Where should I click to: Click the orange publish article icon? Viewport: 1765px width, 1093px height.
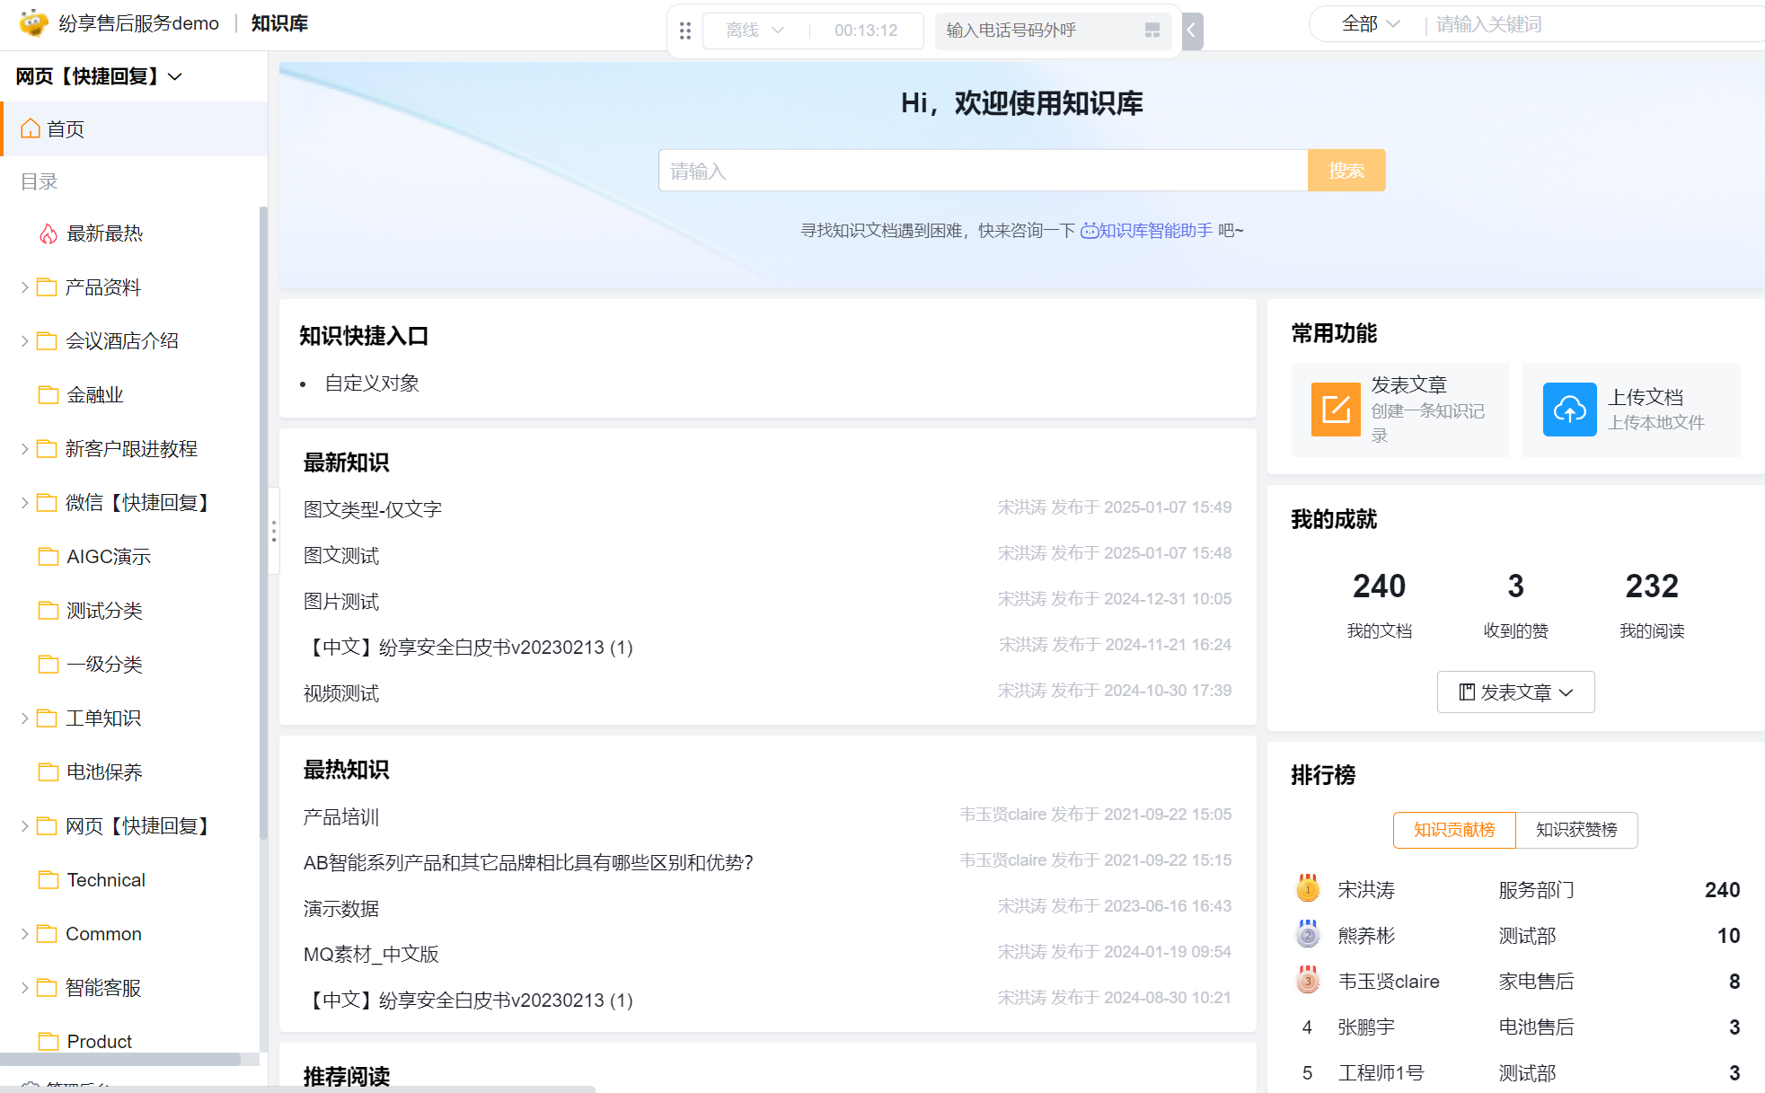1336,410
